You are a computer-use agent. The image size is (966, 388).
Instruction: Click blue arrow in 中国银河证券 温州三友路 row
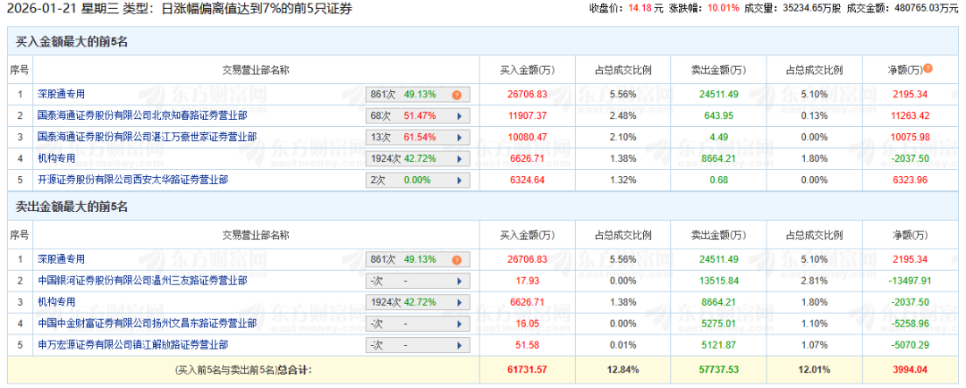(x=459, y=281)
